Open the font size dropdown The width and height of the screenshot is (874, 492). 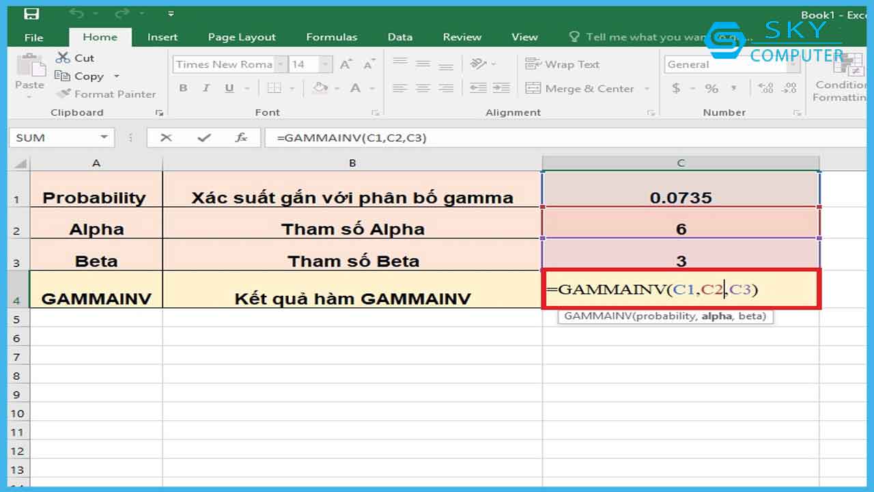pos(325,64)
